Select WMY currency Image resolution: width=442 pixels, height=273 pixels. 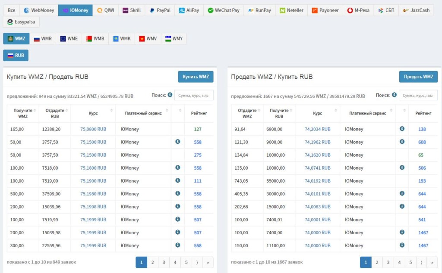[x=174, y=38]
